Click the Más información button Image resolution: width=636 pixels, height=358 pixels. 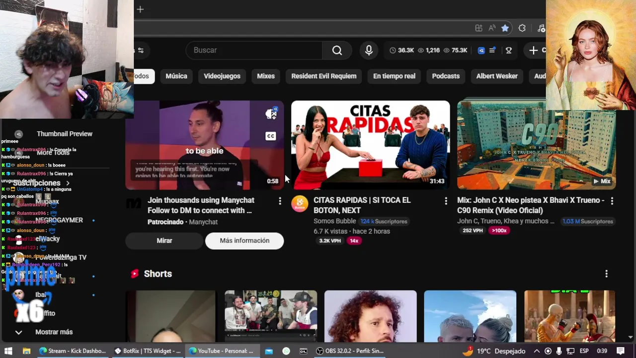click(x=244, y=241)
